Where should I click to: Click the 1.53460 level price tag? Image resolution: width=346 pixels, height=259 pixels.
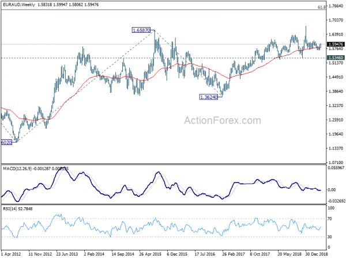point(336,58)
